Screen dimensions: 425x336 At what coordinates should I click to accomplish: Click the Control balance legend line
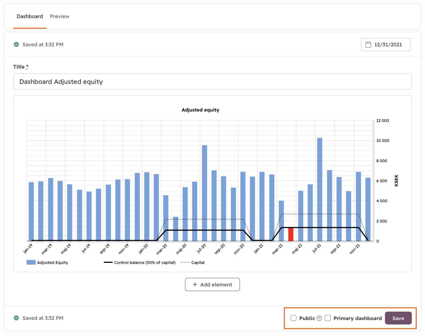(108, 262)
